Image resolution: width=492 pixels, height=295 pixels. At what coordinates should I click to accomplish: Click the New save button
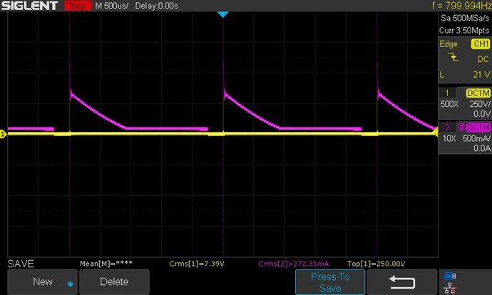[x=42, y=281]
